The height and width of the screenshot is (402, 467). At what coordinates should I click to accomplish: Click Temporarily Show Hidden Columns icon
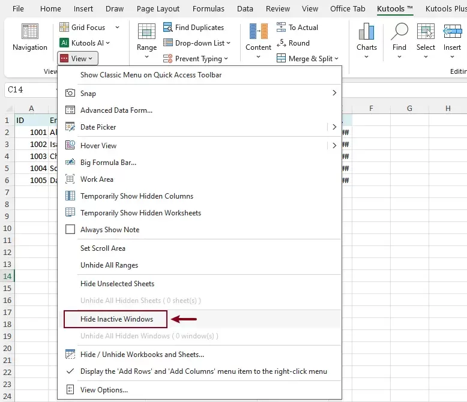pos(70,196)
